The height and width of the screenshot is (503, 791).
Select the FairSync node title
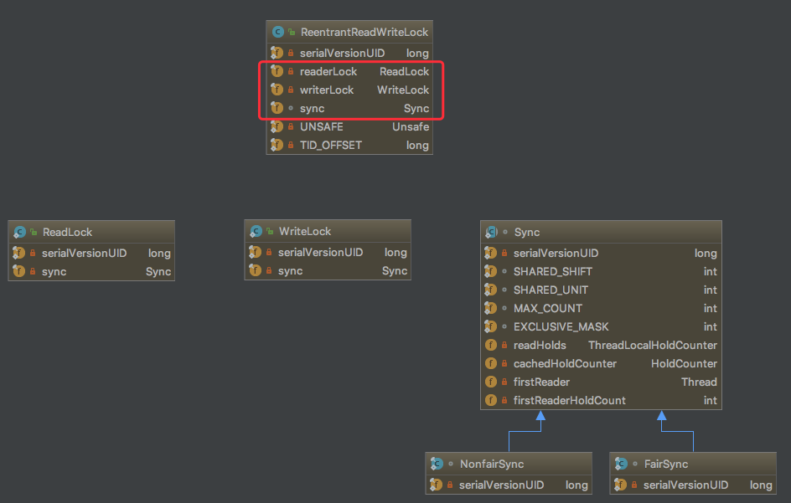click(x=666, y=464)
